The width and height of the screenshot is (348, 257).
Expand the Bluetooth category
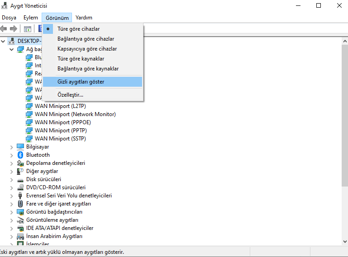click(12, 155)
